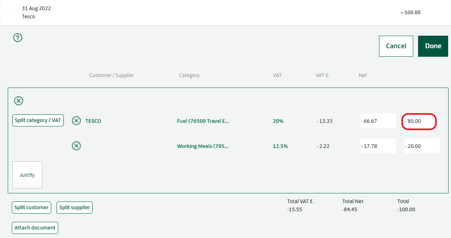Change the 20% VAT rate

coord(278,121)
